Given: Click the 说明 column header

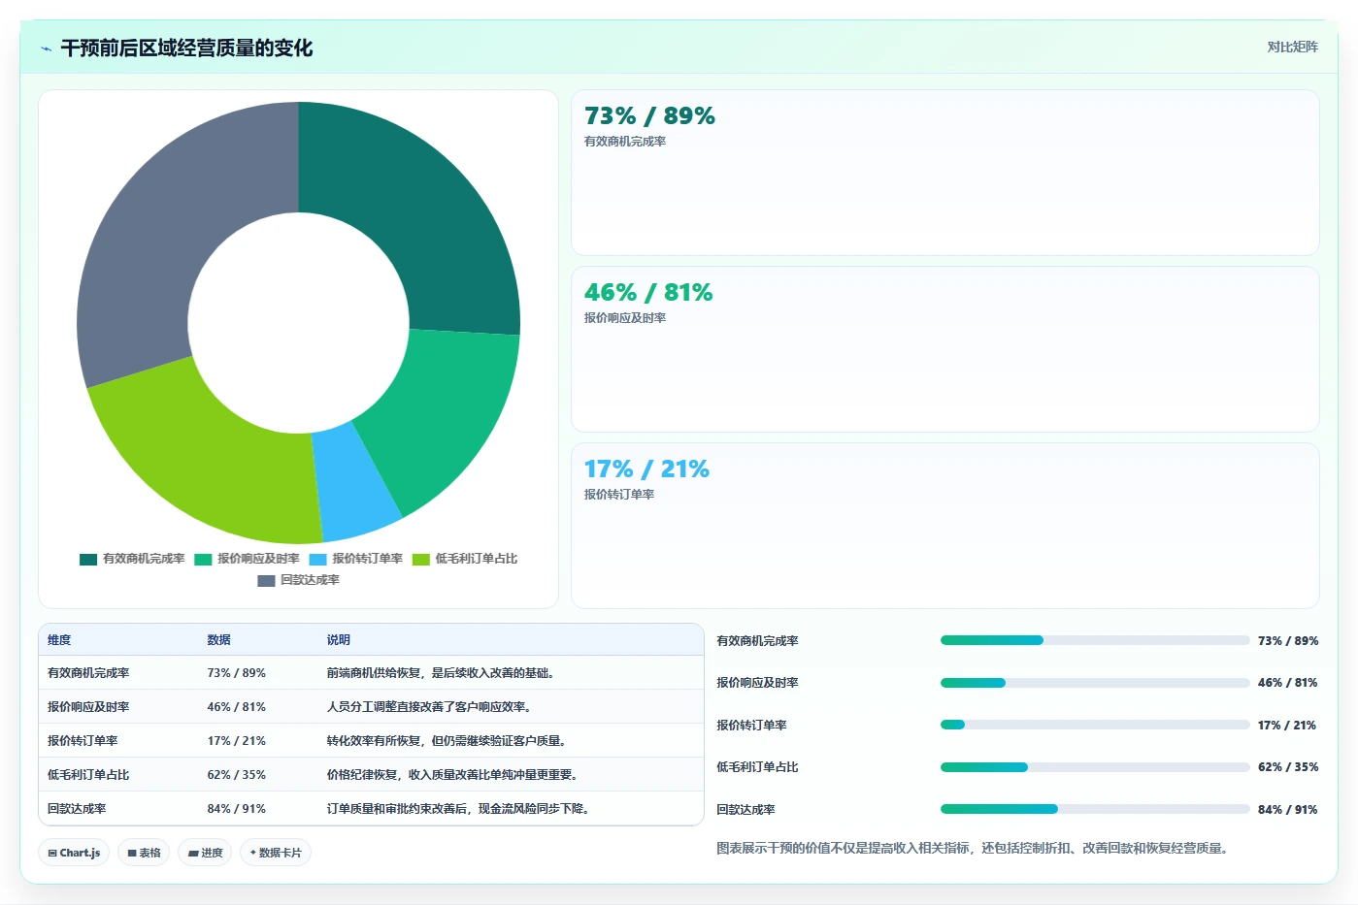Looking at the screenshot, I should tap(338, 640).
